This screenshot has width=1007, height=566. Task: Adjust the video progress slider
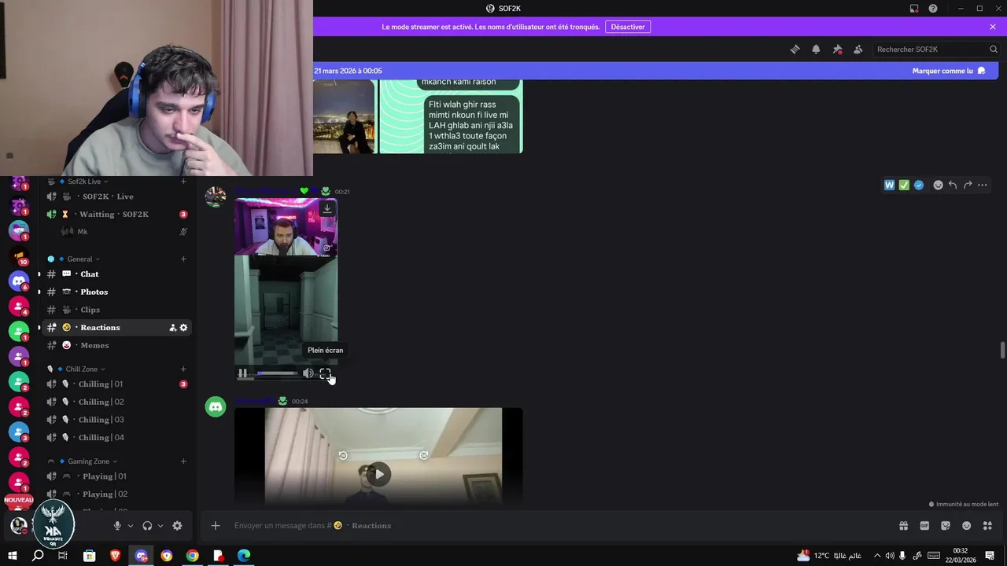click(x=276, y=373)
